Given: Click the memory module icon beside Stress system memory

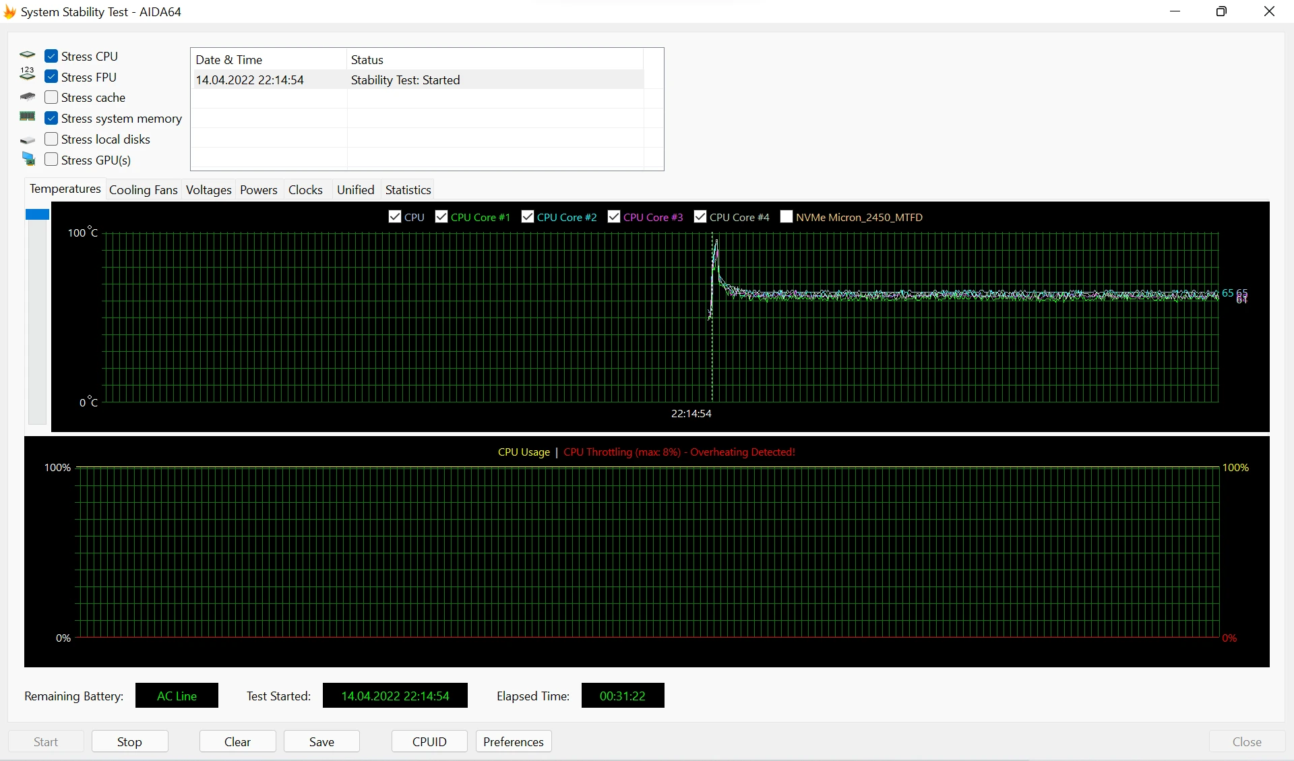Looking at the screenshot, I should [28, 117].
